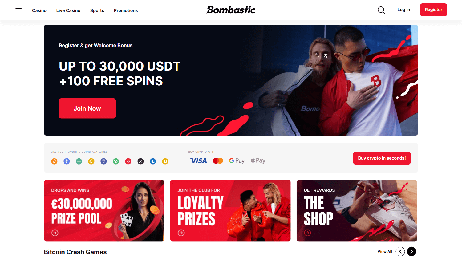Select the Dogecoin coin icon
Image resolution: width=462 pixels, height=260 pixels.
coord(165,161)
